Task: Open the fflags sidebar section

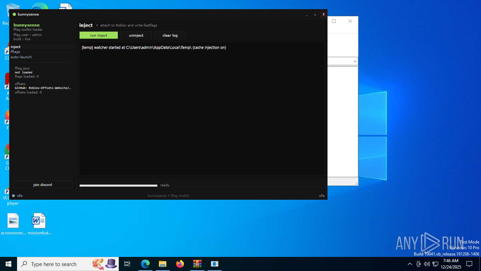Action: point(15,52)
